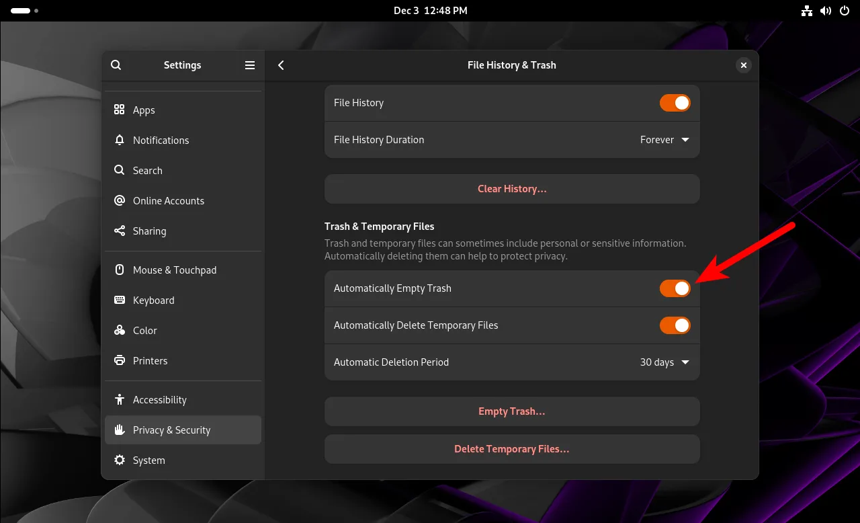Open the Dec 3 clock calendar menu
This screenshot has height=523, width=860.
[x=430, y=11]
